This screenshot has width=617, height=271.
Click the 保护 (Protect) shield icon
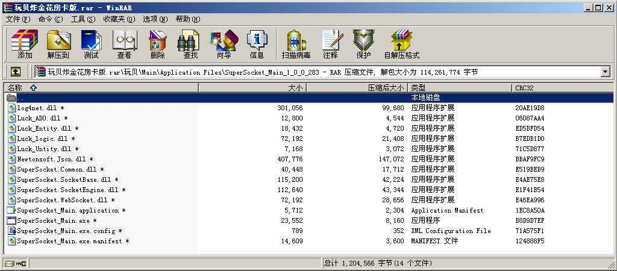363,40
